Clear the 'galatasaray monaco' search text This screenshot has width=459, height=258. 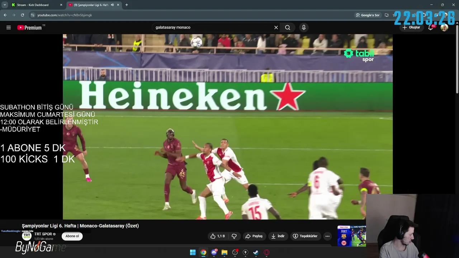click(x=276, y=28)
